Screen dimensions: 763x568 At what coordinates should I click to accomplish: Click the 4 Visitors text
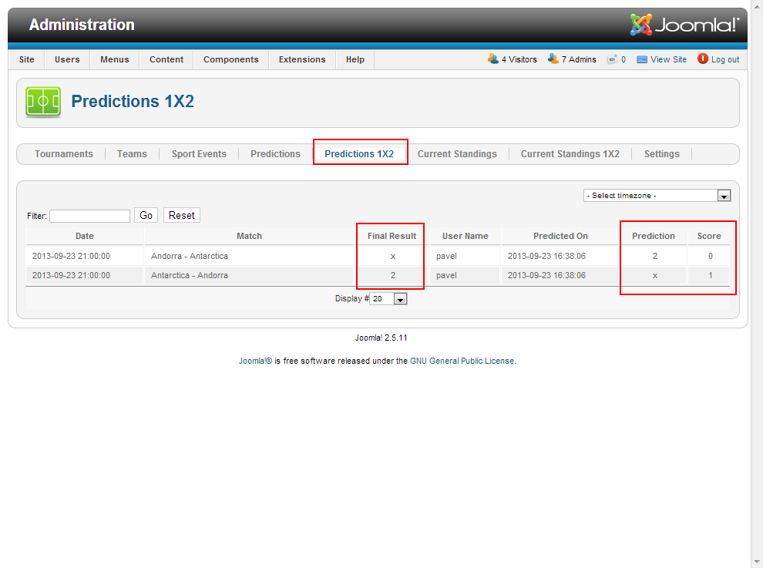click(x=519, y=59)
